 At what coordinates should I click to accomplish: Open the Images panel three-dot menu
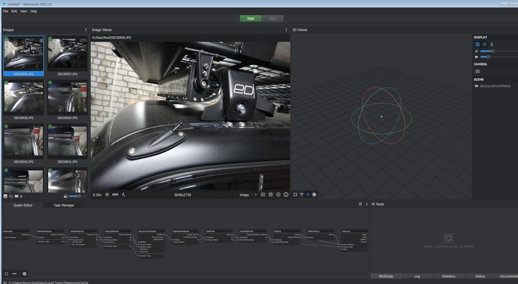pyautogui.click(x=86, y=30)
